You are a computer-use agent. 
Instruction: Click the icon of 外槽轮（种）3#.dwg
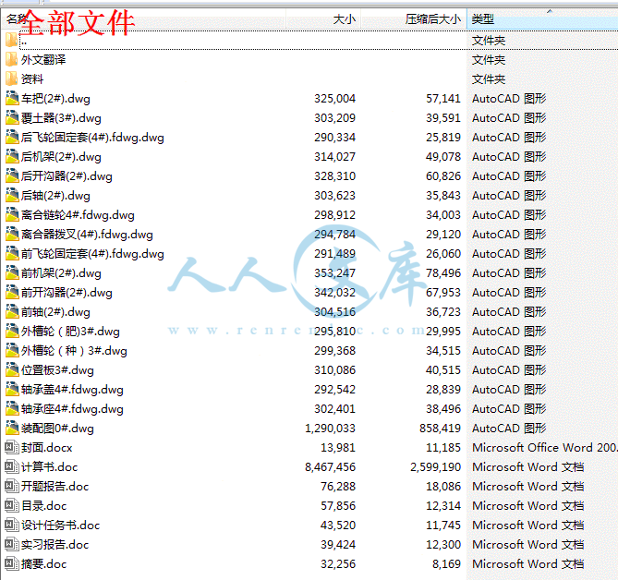pos(12,351)
